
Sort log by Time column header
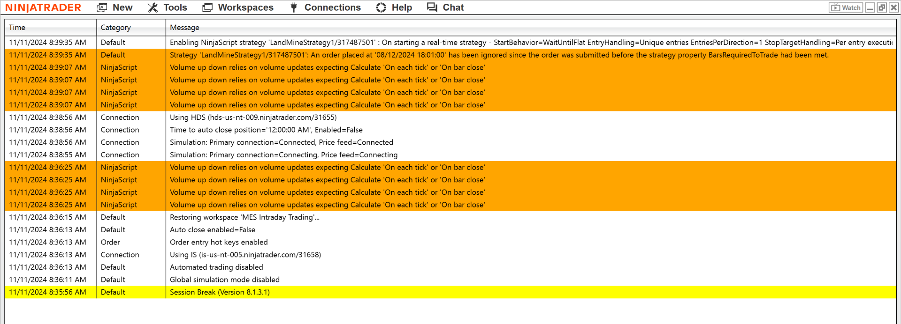51,28
